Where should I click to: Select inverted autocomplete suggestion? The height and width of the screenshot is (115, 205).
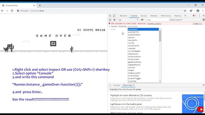click(143, 81)
